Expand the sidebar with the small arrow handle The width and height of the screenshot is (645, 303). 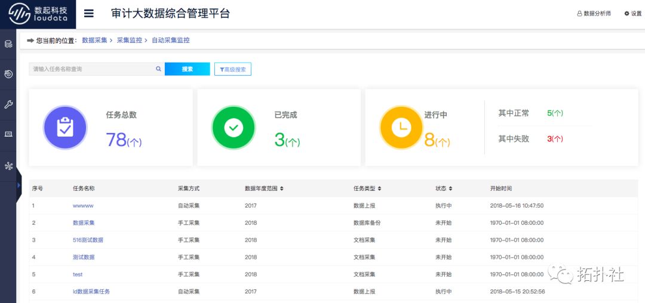coord(19,185)
